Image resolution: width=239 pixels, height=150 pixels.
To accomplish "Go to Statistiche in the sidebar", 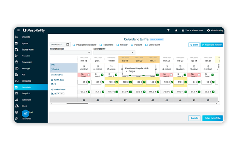I will 26,100.
